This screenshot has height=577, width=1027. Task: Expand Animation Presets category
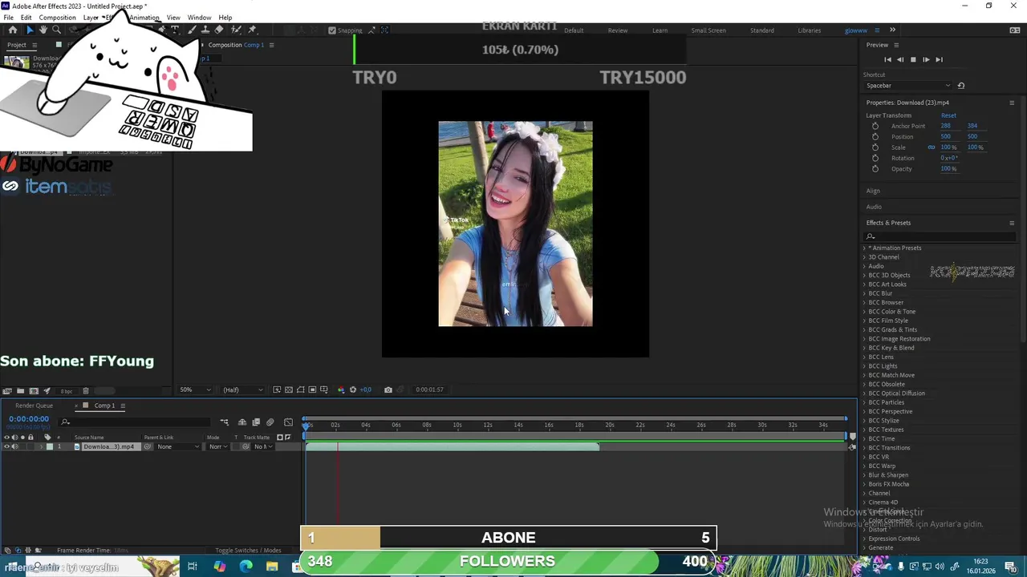(865, 248)
